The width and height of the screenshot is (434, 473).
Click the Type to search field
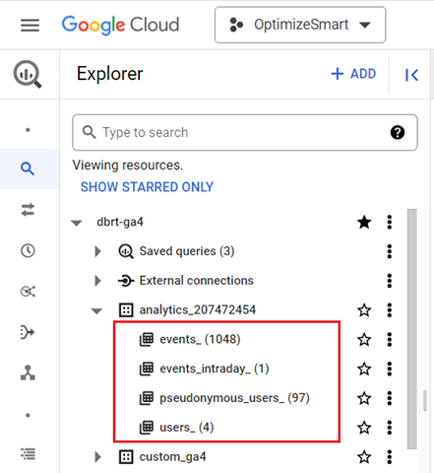click(x=245, y=132)
